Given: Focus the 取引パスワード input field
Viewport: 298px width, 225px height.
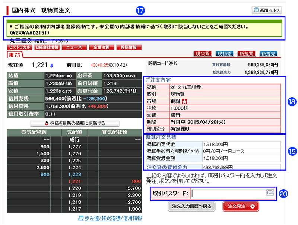Looking at the screenshot, I should point(229,193).
